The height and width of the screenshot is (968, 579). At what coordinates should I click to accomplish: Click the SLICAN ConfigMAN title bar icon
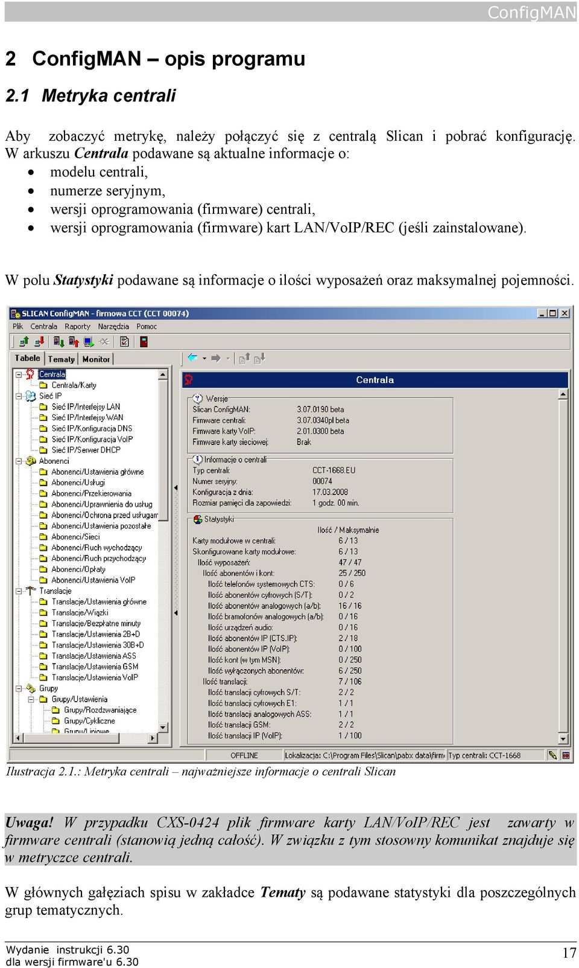click(15, 313)
